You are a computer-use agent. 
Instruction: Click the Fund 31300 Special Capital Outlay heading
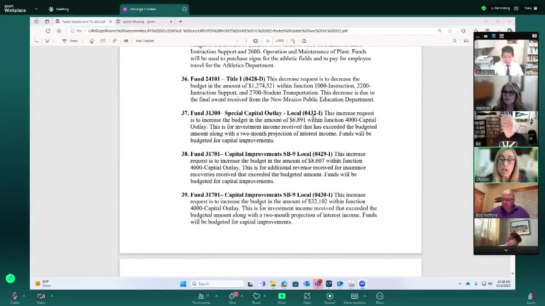click(256, 113)
